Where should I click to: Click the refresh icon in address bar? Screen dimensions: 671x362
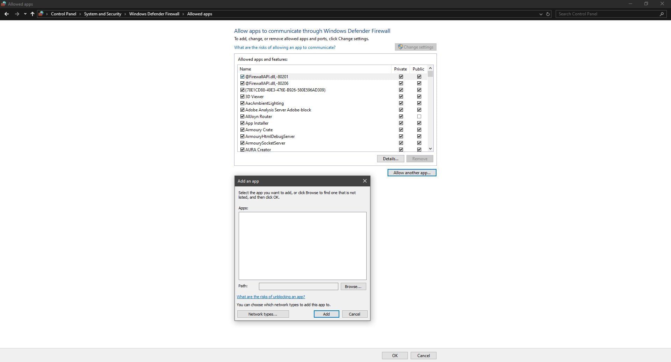click(x=548, y=14)
